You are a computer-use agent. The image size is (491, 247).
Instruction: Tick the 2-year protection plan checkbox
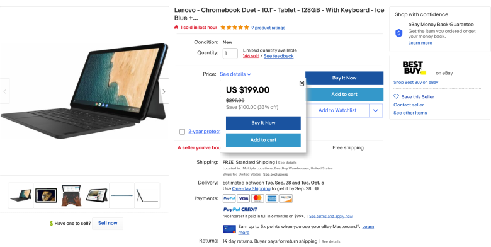click(x=183, y=132)
